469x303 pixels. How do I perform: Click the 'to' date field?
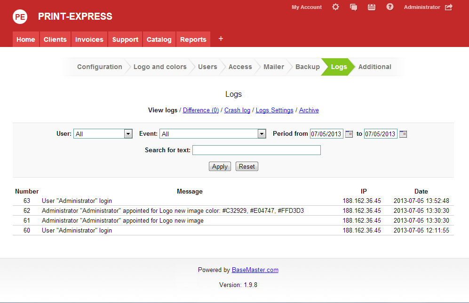(x=381, y=134)
